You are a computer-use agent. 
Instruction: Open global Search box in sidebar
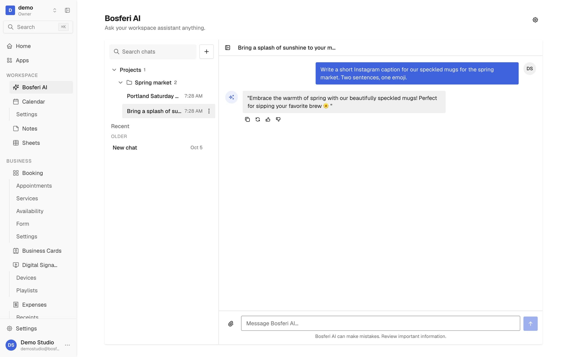tap(38, 27)
